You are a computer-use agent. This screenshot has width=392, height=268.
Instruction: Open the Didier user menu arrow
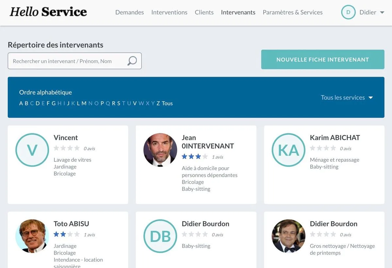(x=382, y=12)
